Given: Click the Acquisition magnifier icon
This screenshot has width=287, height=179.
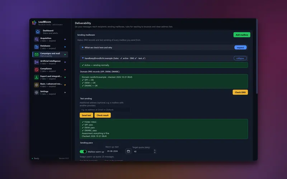Looking at the screenshot, I should pyautogui.click(x=37, y=39).
